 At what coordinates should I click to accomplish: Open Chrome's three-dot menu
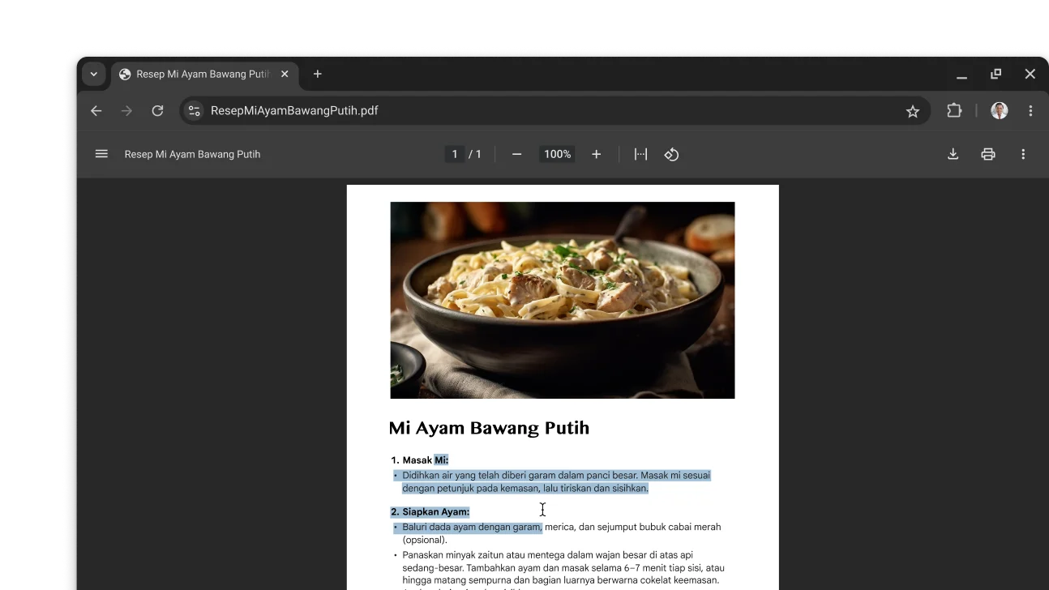[1030, 110]
